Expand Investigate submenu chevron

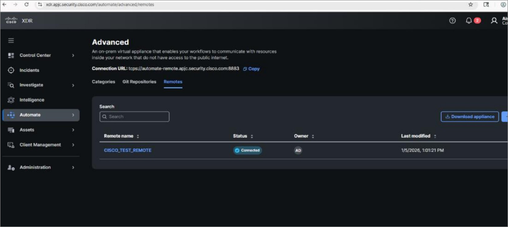pos(73,85)
